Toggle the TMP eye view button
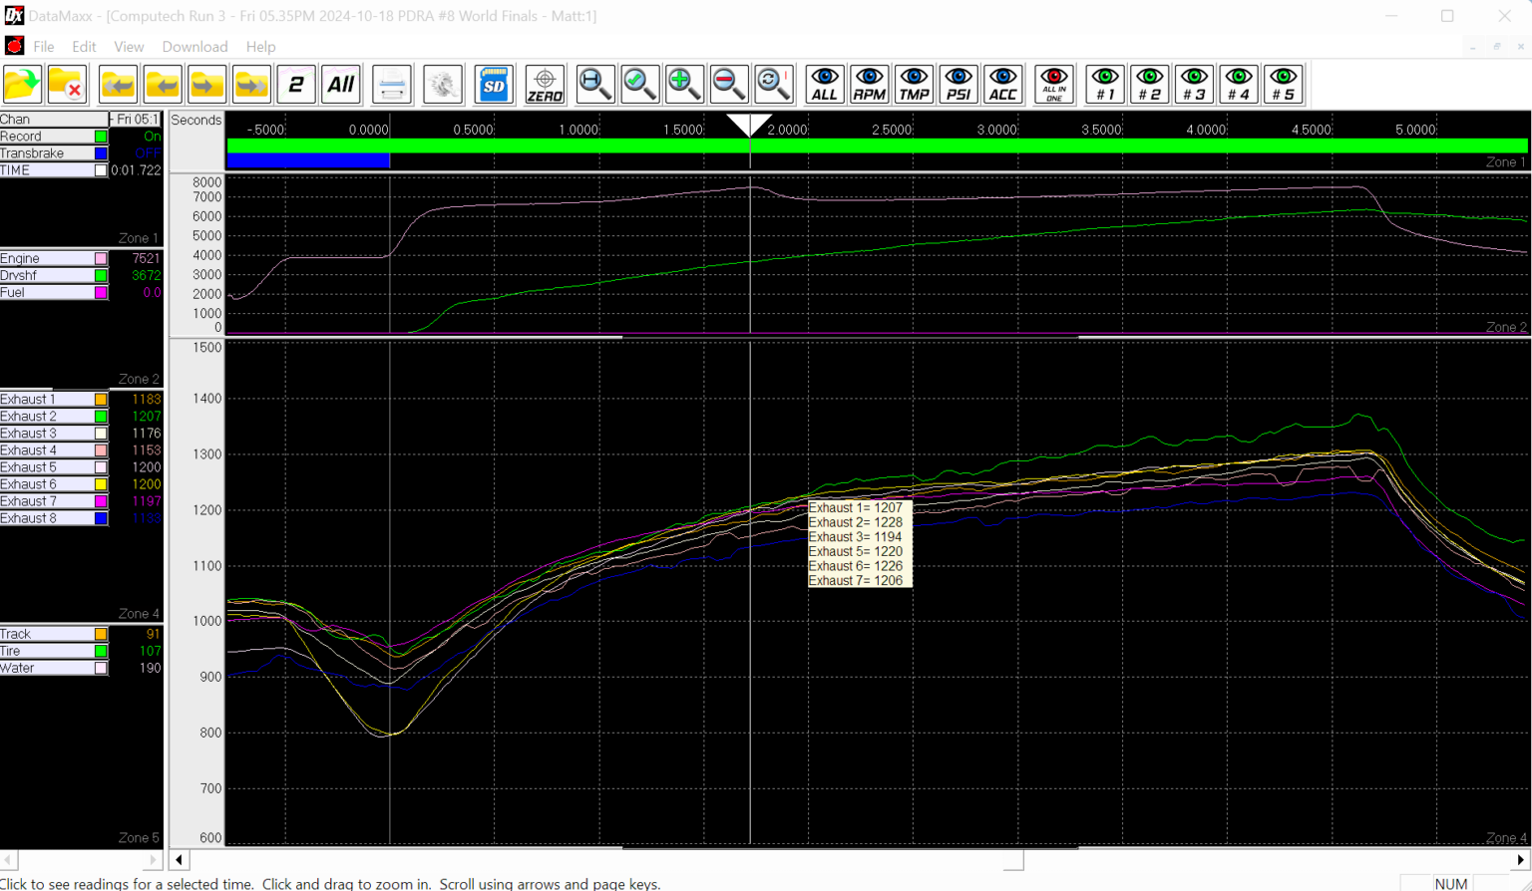 914,85
